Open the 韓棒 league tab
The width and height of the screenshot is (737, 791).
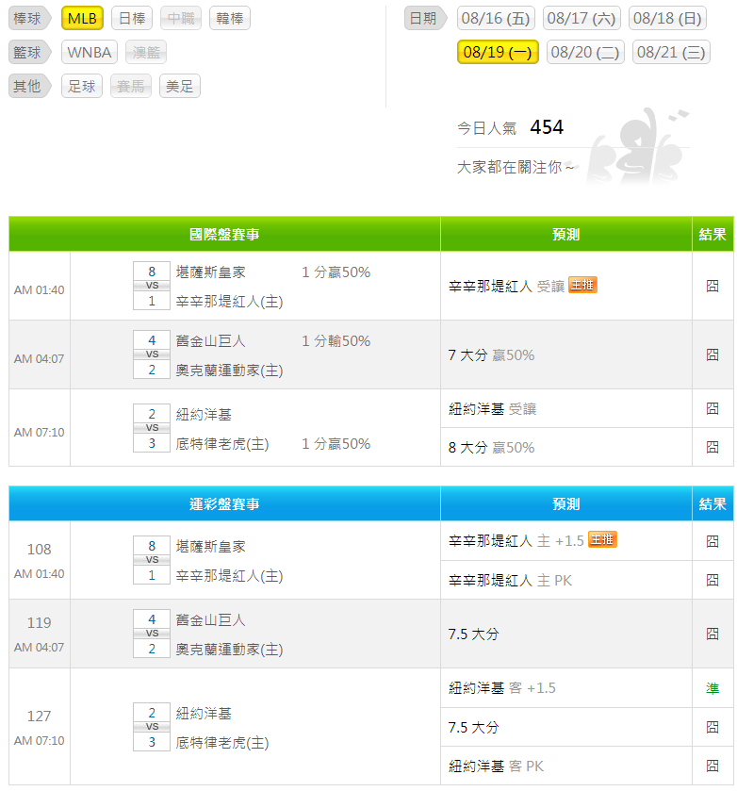230,18
